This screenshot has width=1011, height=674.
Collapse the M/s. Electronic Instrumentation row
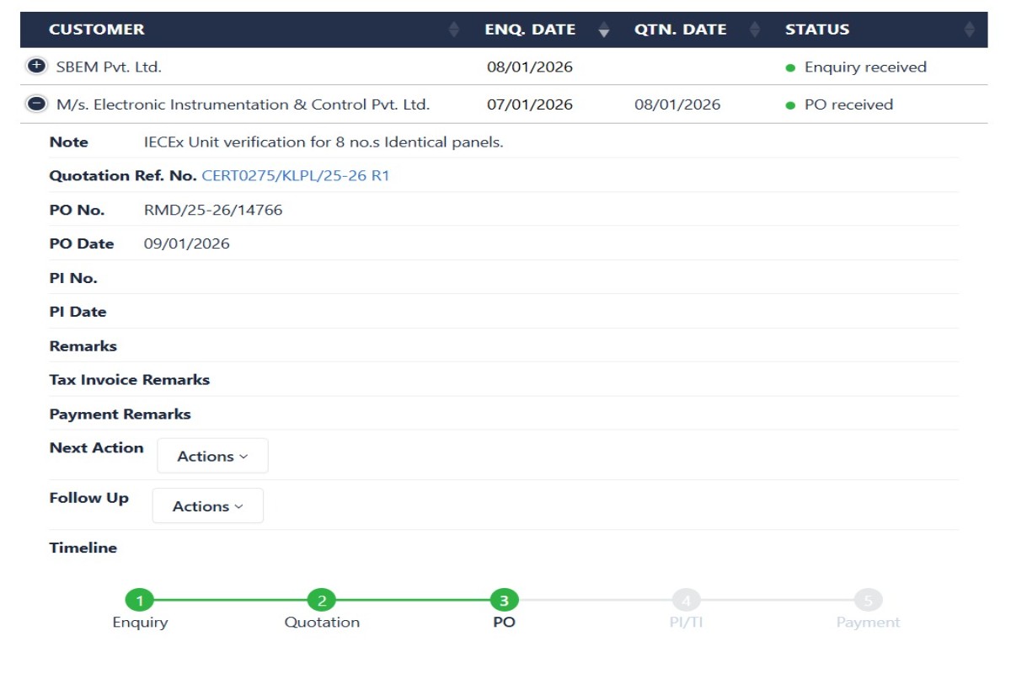click(36, 104)
